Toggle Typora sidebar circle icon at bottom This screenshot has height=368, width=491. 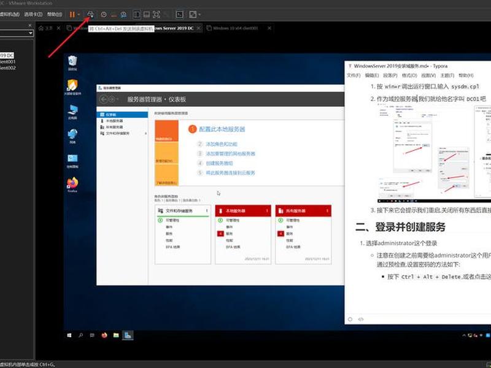pyautogui.click(x=350, y=320)
